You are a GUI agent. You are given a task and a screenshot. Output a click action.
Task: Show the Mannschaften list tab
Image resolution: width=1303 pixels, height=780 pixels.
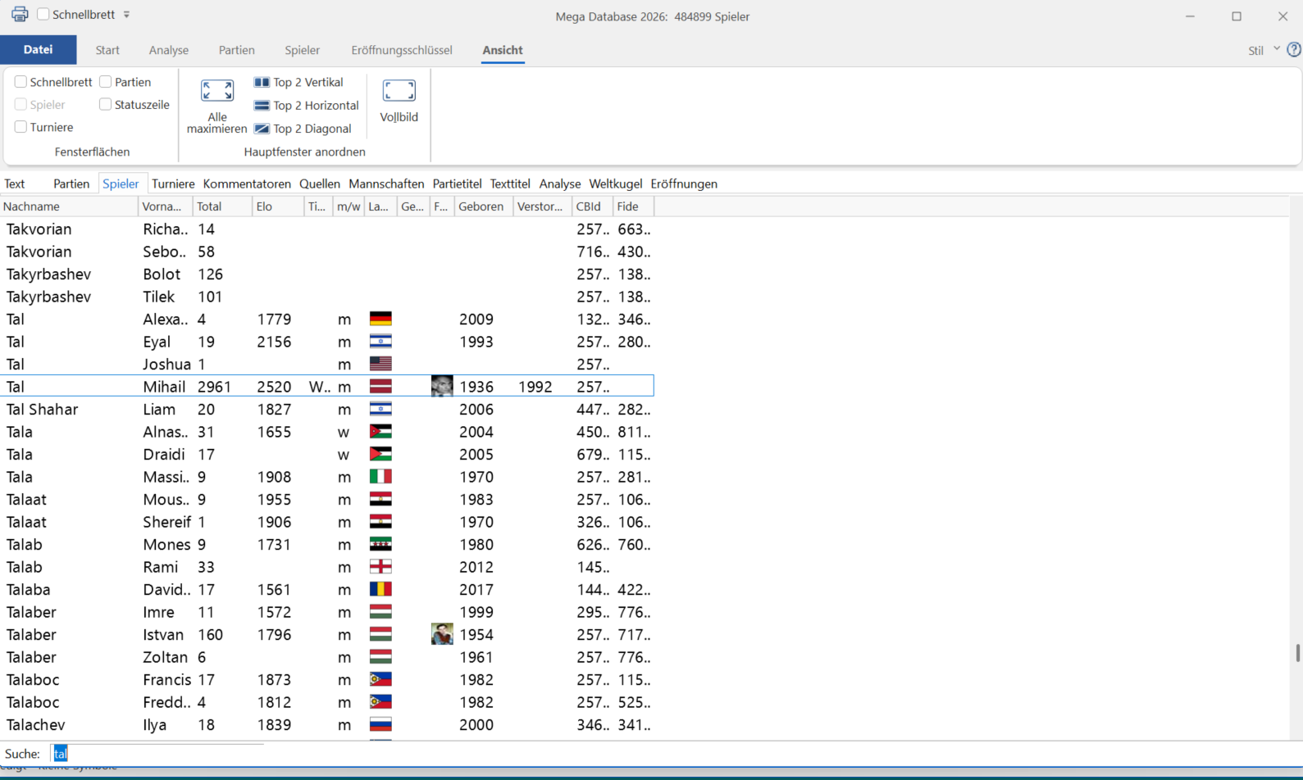tap(386, 184)
